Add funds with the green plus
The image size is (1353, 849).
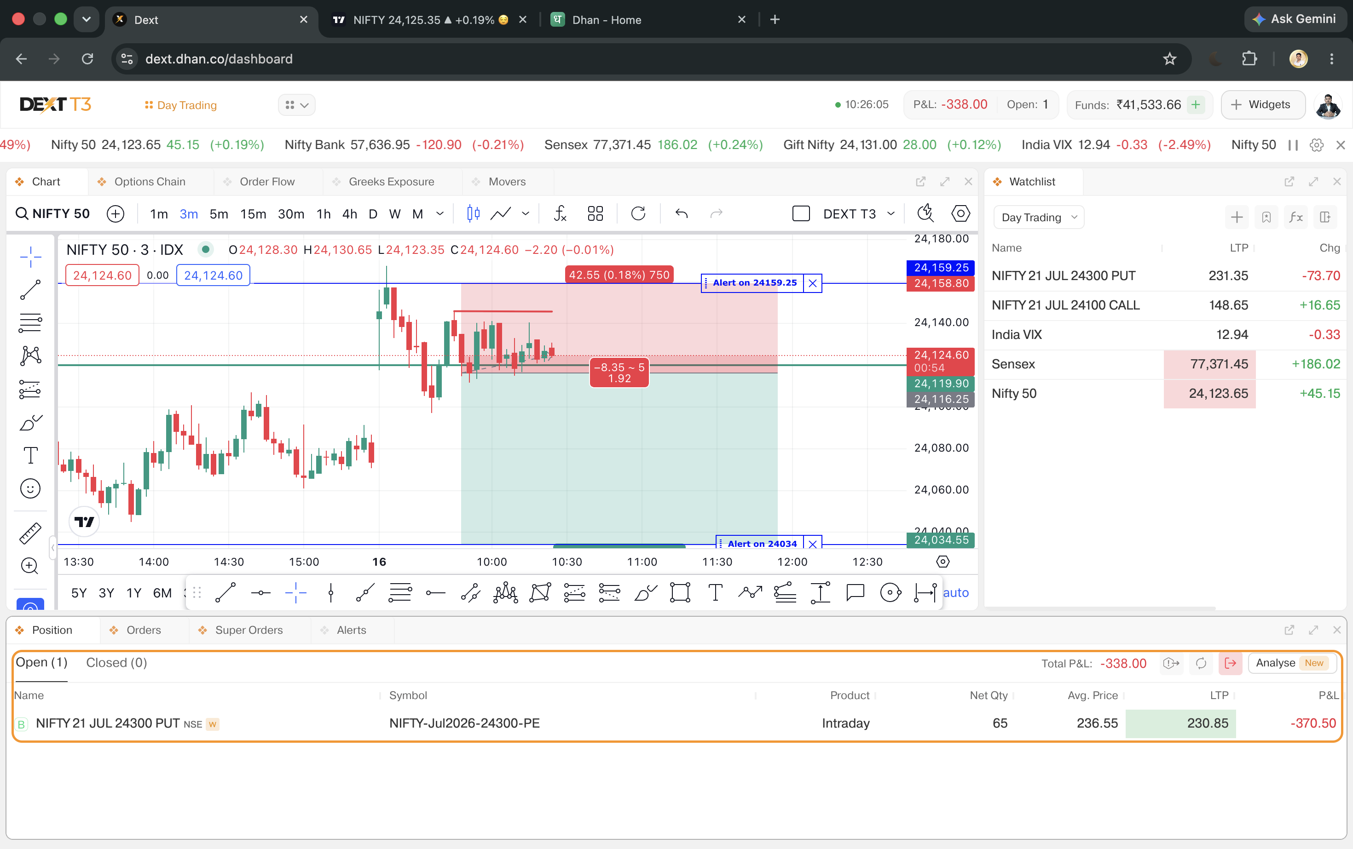coord(1196,105)
